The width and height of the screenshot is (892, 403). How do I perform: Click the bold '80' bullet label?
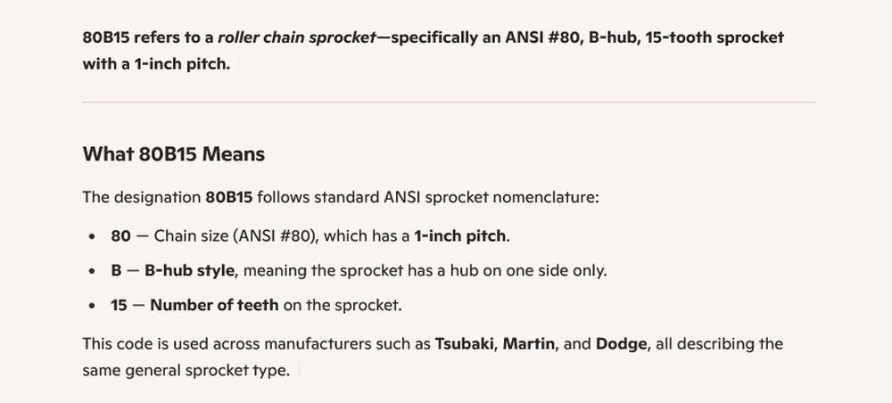(120, 236)
